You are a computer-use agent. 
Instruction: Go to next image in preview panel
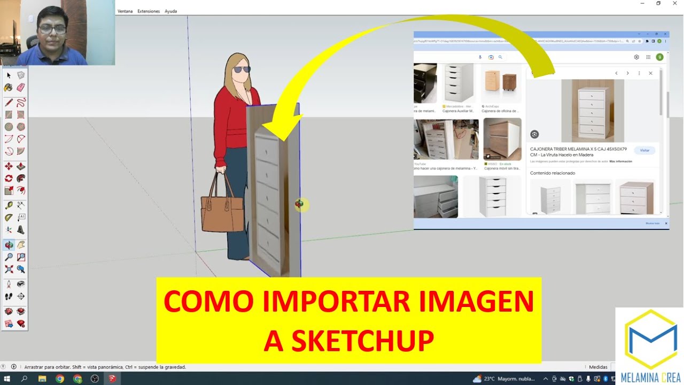pyautogui.click(x=627, y=73)
